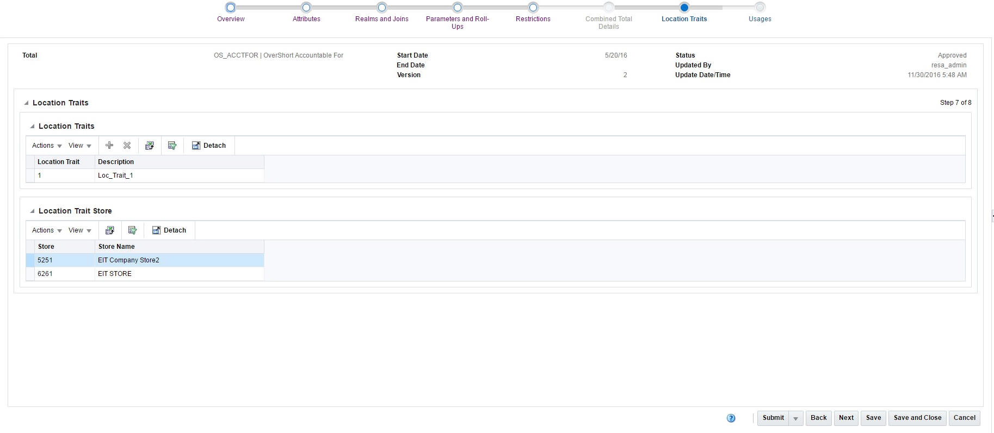Click the row selector for Loc_Trait_1

(x=30, y=175)
